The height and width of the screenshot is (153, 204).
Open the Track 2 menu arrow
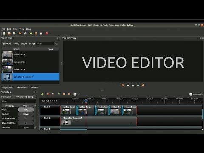(x=42, y=118)
